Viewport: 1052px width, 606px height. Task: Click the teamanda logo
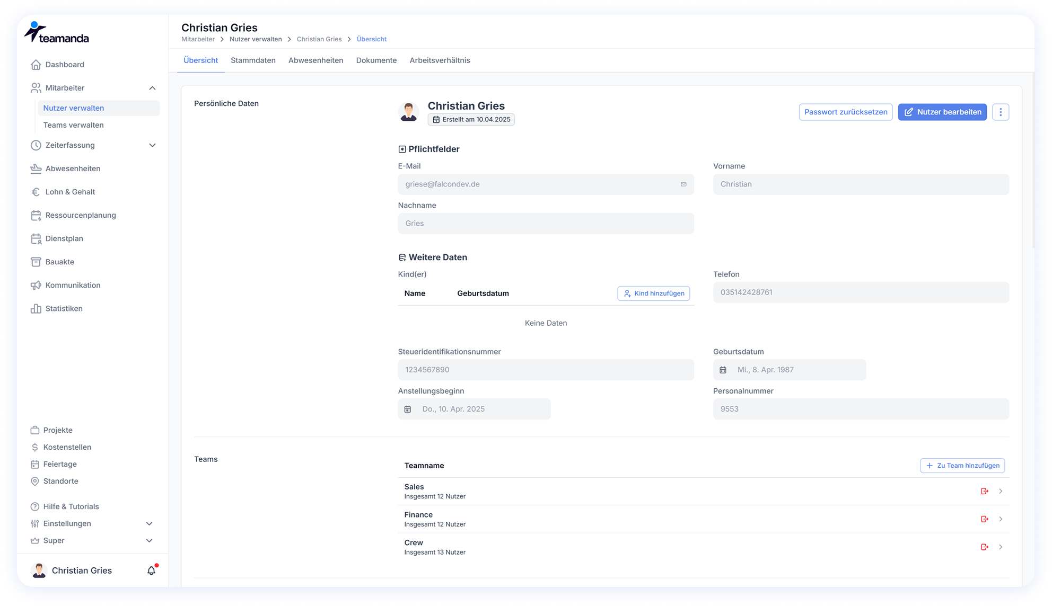(57, 33)
